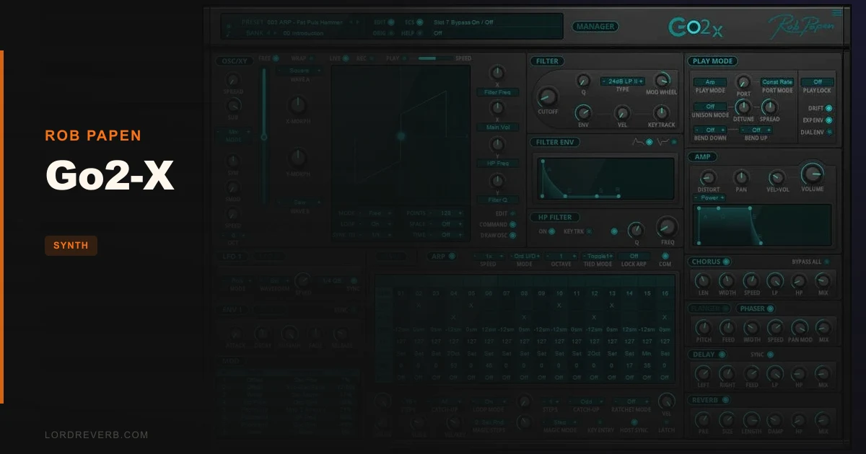866x454 pixels.
Task: Switch to the FLANGER tab
Action: 709,308
